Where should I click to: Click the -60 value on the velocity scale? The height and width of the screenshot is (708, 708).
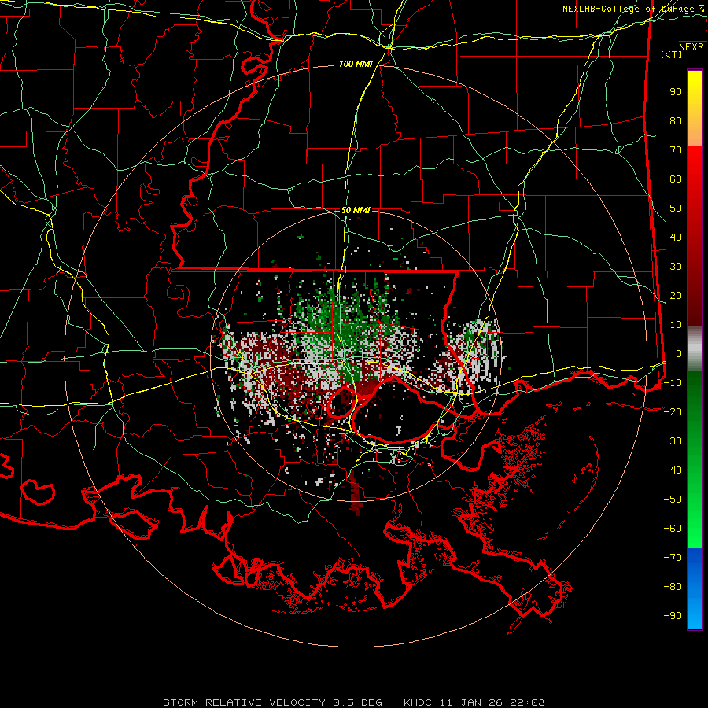[x=673, y=529]
